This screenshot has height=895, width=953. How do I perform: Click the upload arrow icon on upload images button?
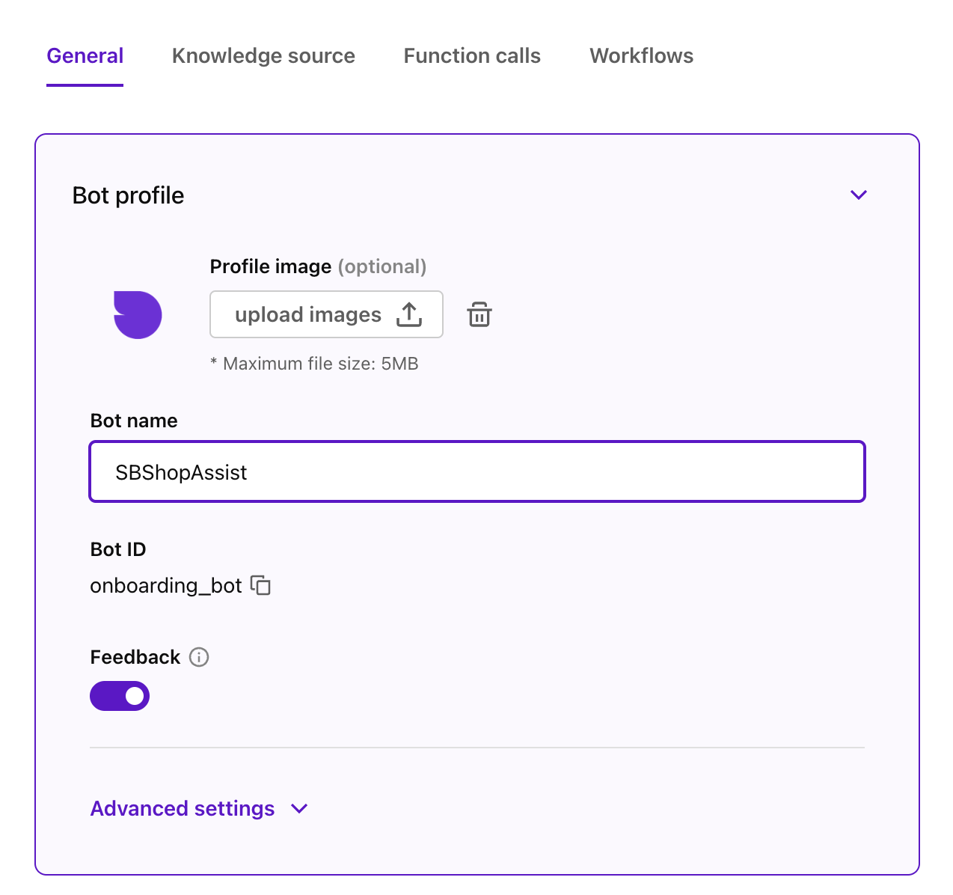408,314
